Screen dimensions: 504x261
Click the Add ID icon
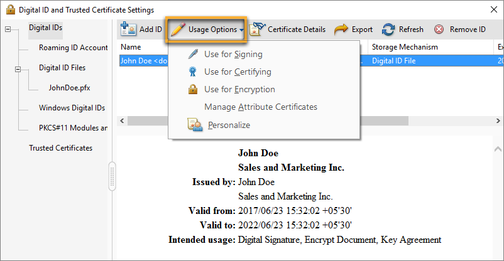128,29
